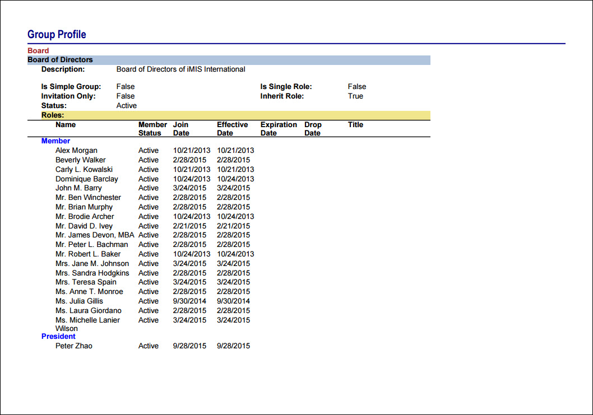Click the Group Profile report title
The image size is (593, 415).
tap(57, 34)
